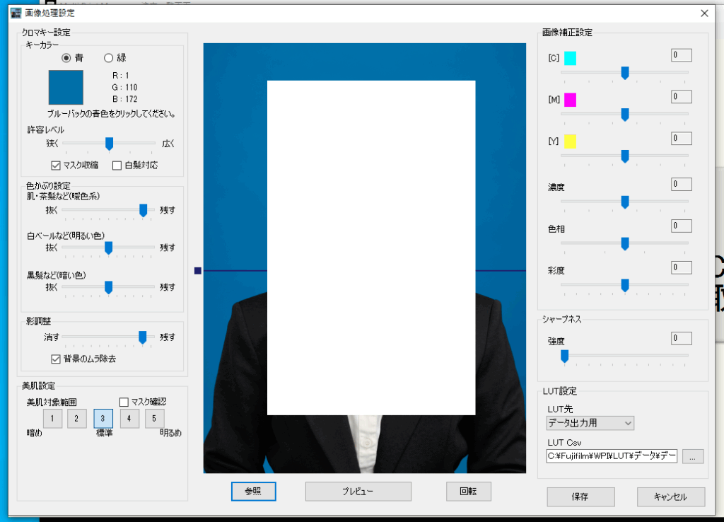Click the LUT Csv browse button (...)
This screenshot has height=522, width=724.
pyautogui.click(x=693, y=456)
